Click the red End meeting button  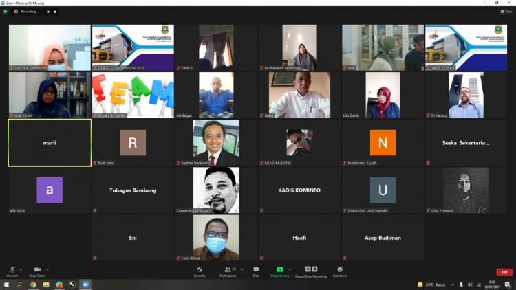tap(504, 272)
